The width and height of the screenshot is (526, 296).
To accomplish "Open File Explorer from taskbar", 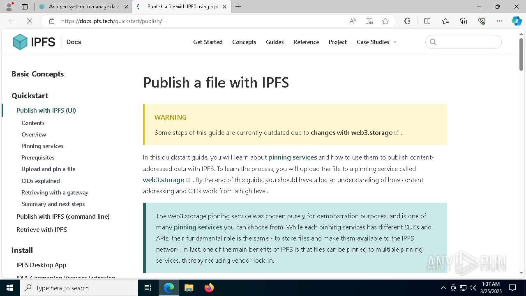I will [189, 288].
